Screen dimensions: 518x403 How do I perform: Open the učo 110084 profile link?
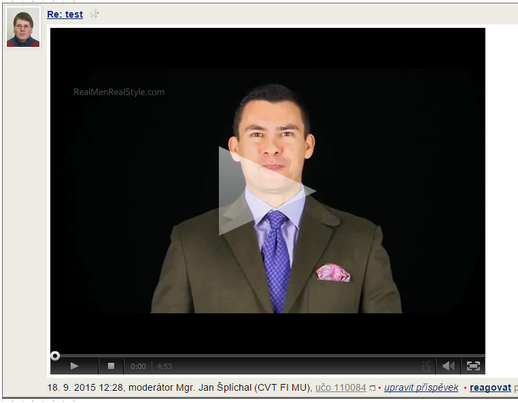(x=341, y=387)
